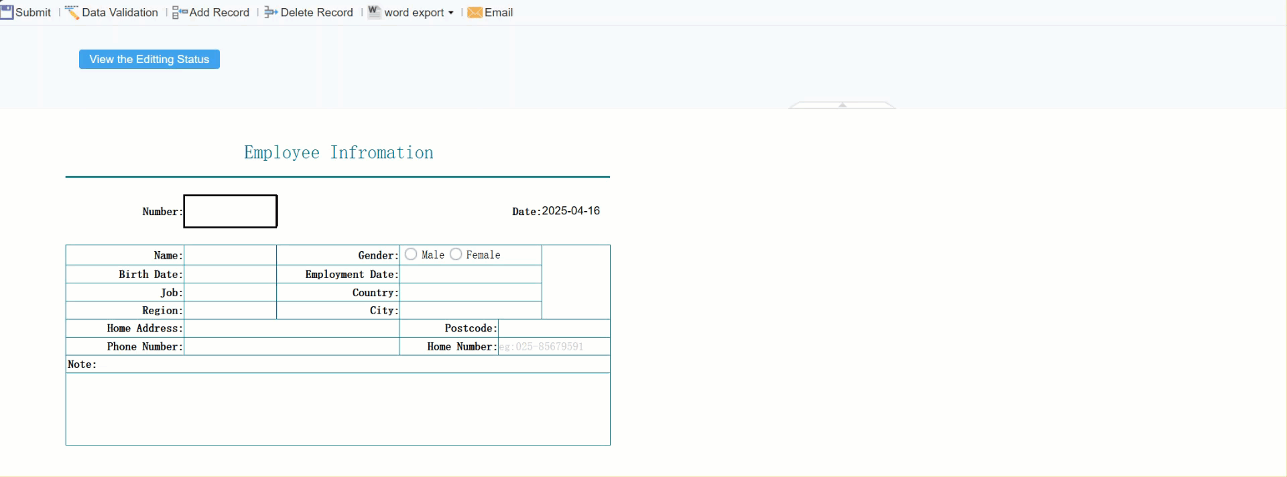Click the Region input cell

[231, 310]
